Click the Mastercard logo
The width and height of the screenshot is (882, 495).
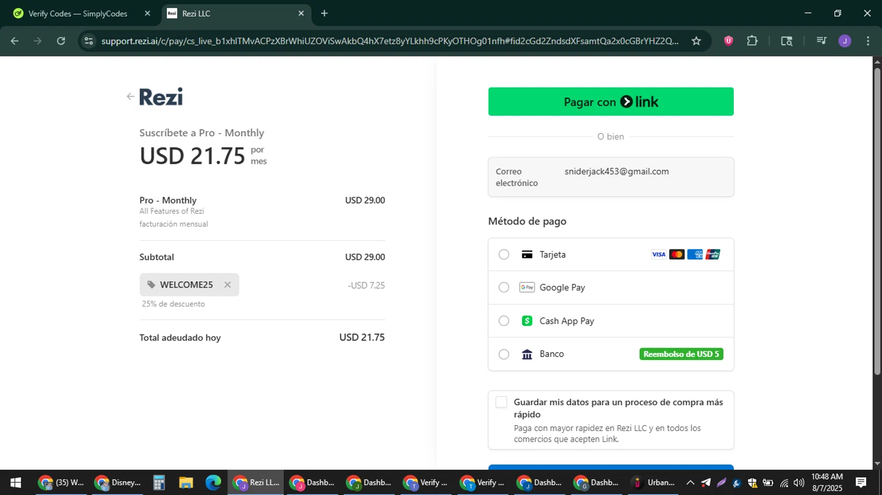(x=677, y=254)
